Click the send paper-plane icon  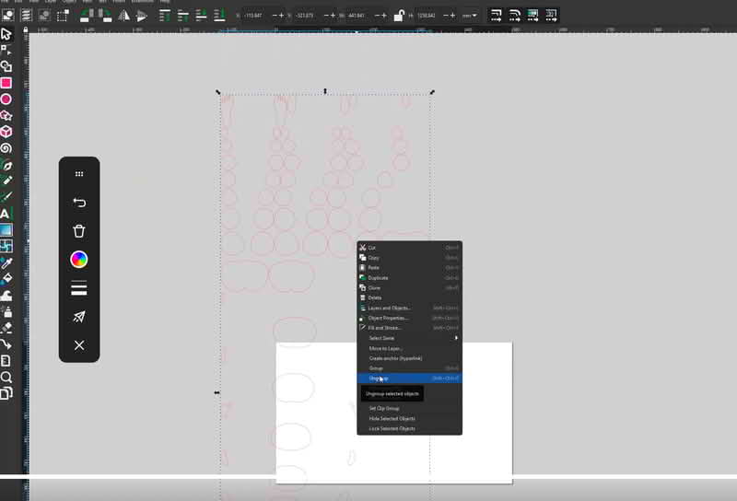[79, 317]
